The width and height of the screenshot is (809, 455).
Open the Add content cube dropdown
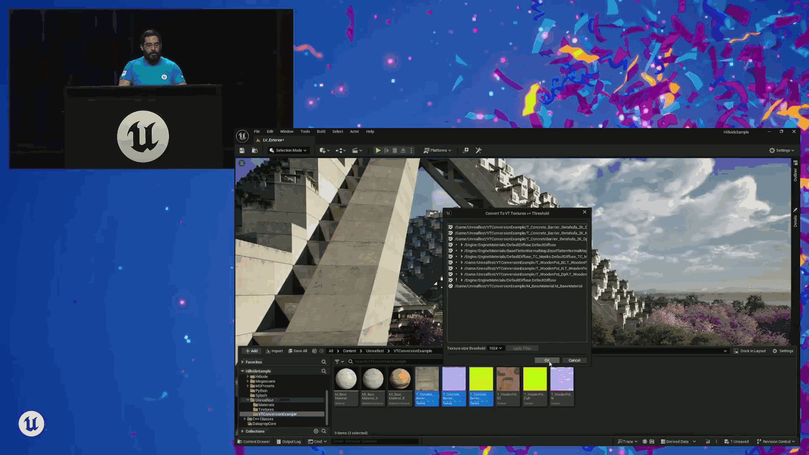[324, 150]
